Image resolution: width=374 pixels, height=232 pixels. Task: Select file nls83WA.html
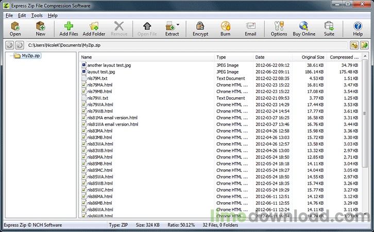[100, 144]
